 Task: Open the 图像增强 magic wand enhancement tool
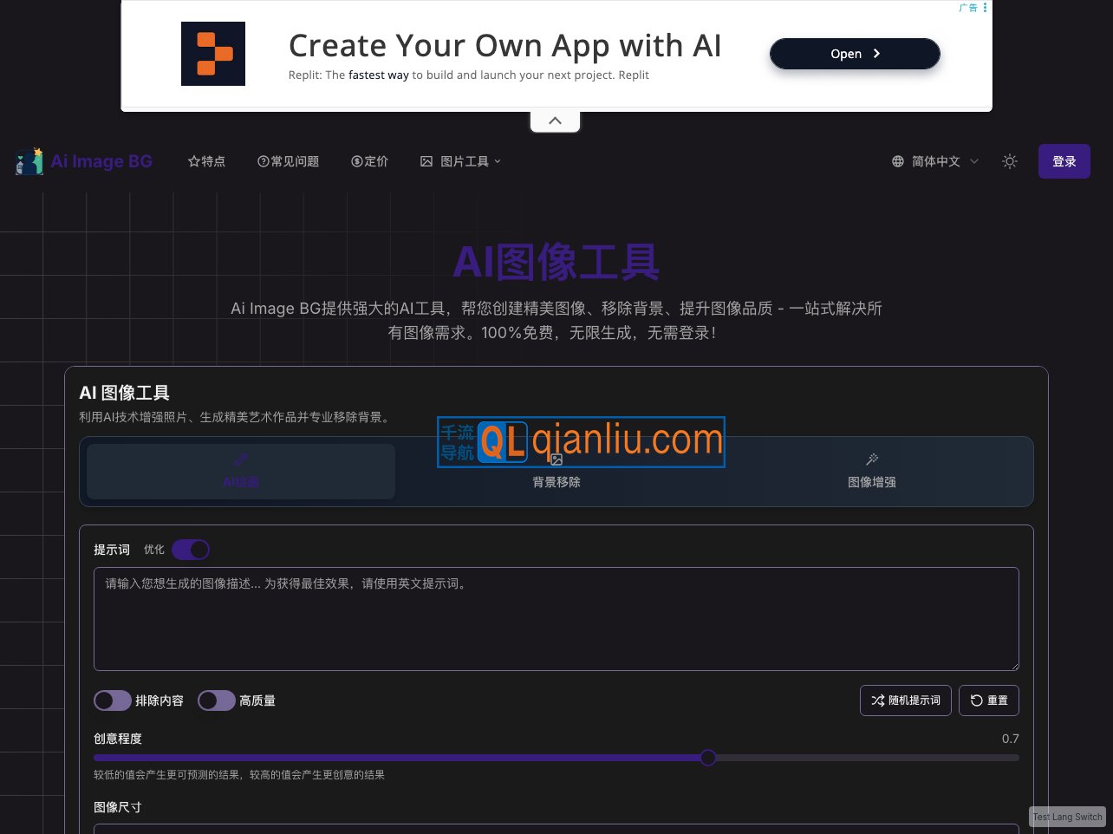point(872,472)
